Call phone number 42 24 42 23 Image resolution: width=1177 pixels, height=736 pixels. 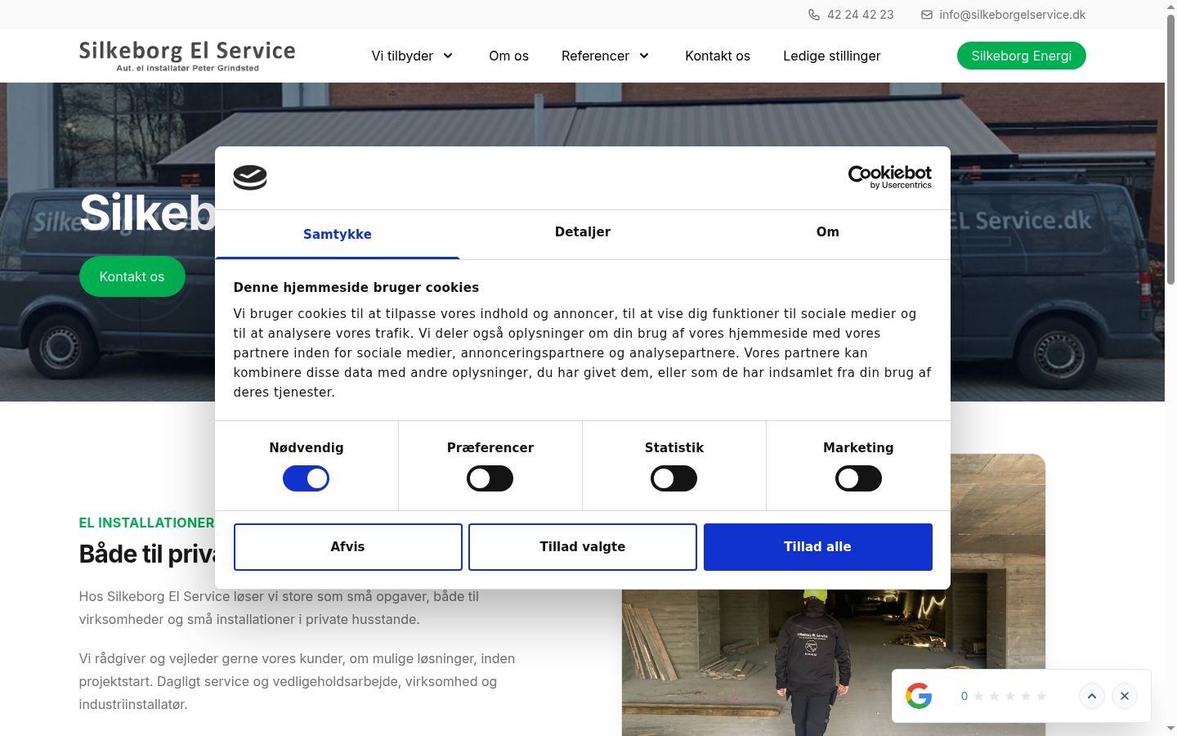pos(861,15)
